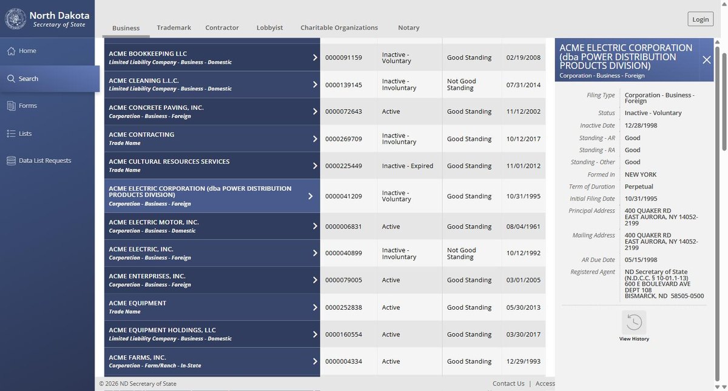Select the 03/30/2017 date cell
This screenshot has width=728, height=391.
click(x=523, y=335)
